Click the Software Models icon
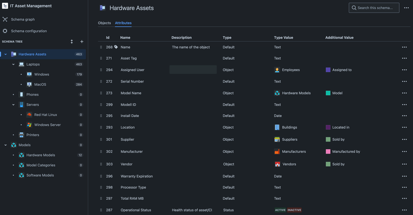This screenshot has height=215, width=413. 21,175
